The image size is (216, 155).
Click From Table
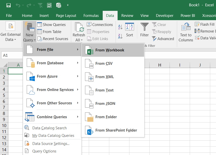tap(49, 32)
